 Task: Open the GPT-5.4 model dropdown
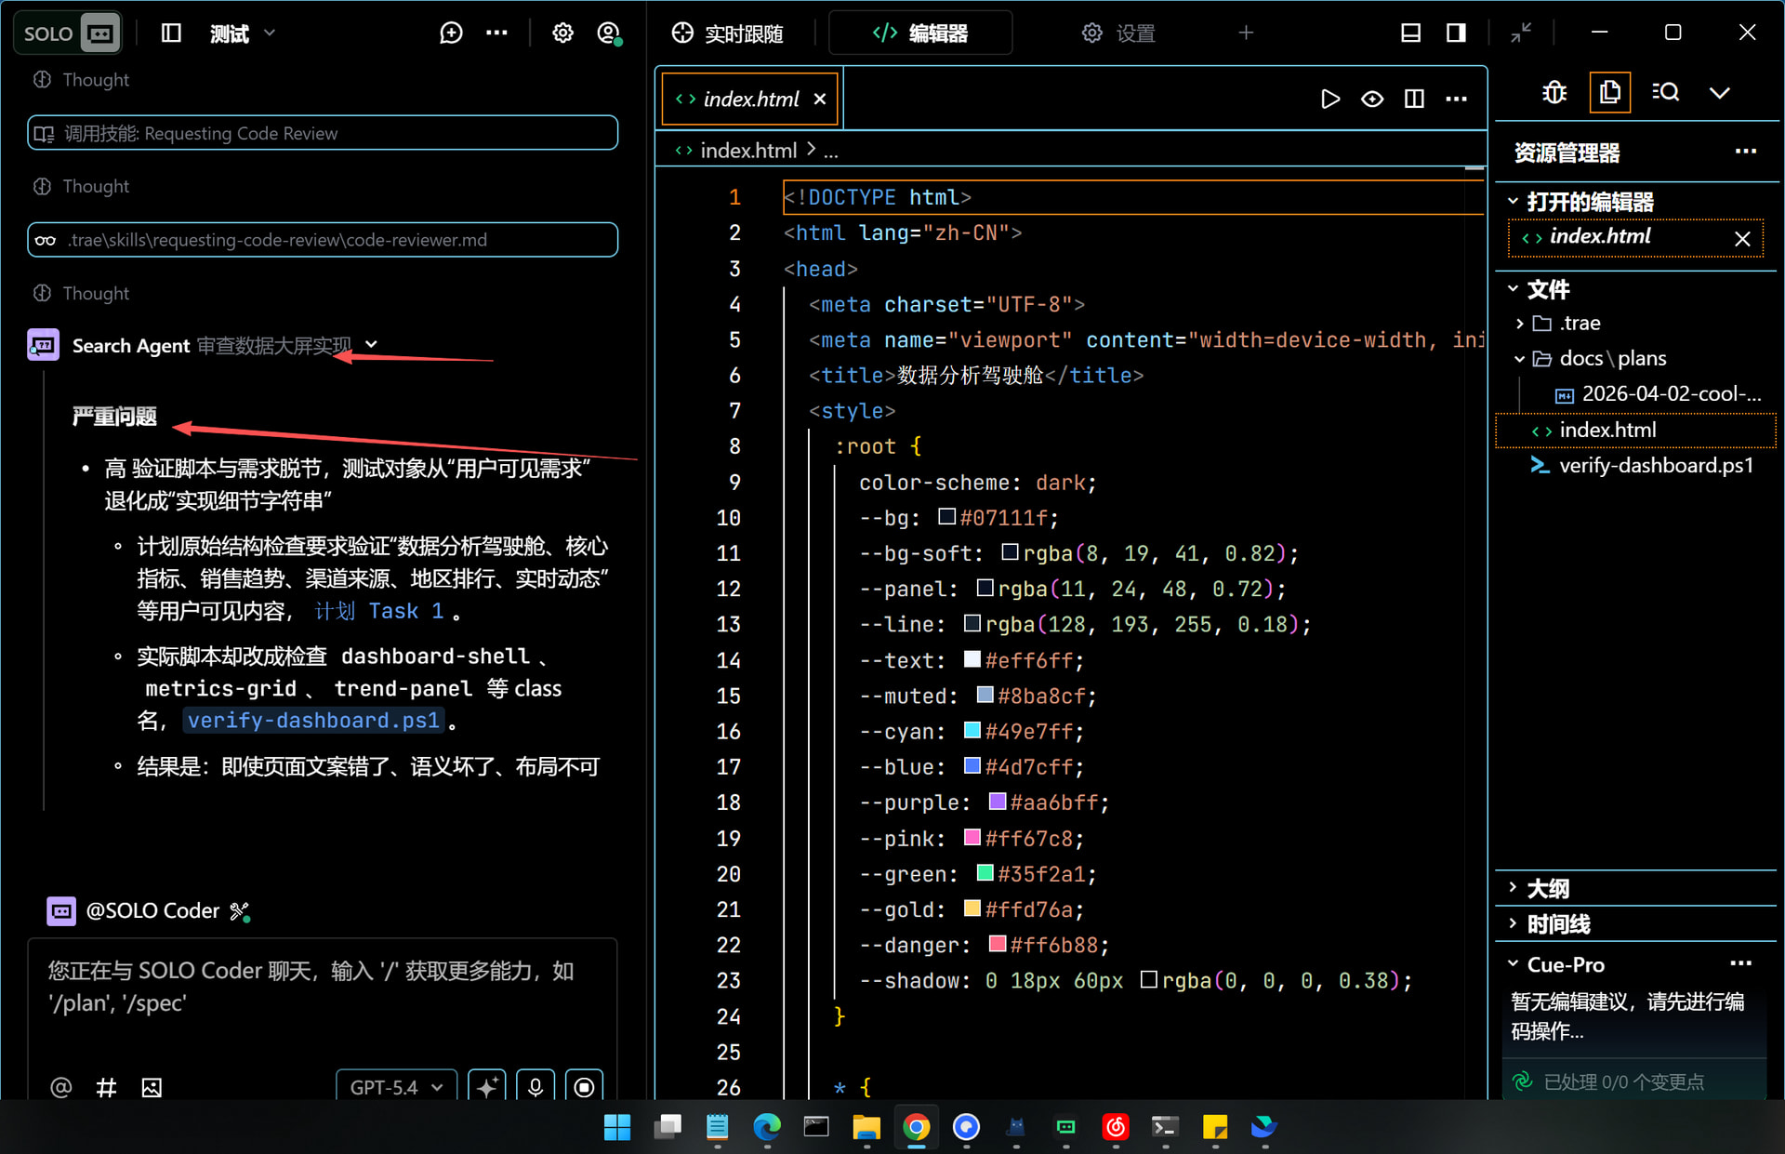click(396, 1086)
